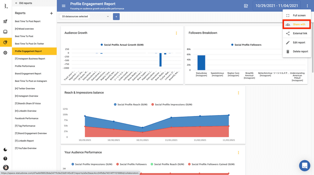Go back to Old reports
This screenshot has height=175, width=314.
24,3
